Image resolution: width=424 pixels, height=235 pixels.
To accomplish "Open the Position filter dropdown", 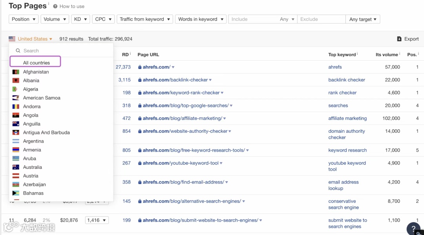I will 24,19.
